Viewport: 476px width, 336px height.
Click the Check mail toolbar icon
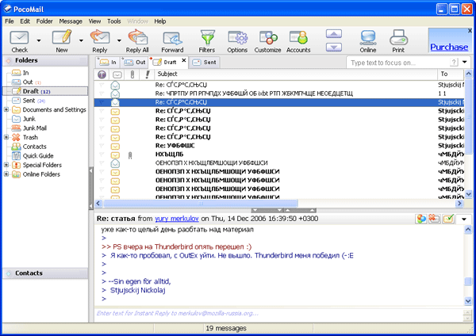20,37
